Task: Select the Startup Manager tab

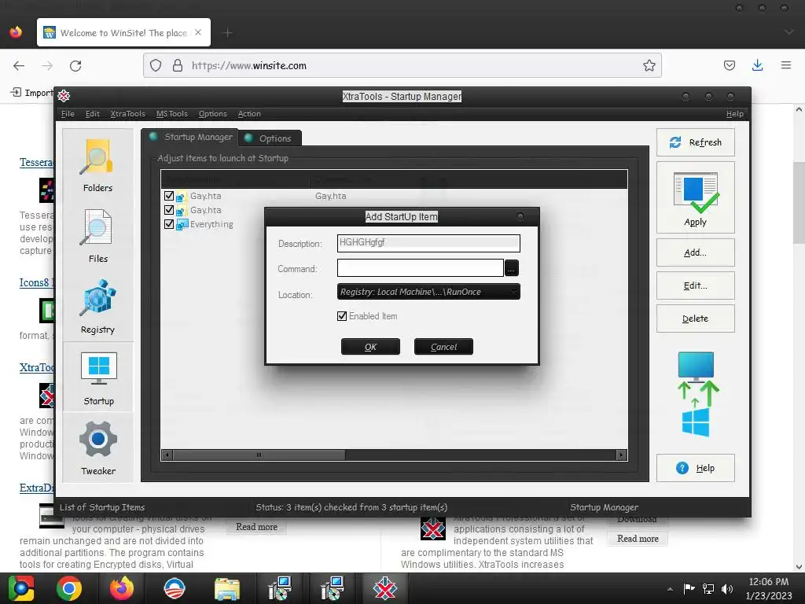Action: pos(190,137)
